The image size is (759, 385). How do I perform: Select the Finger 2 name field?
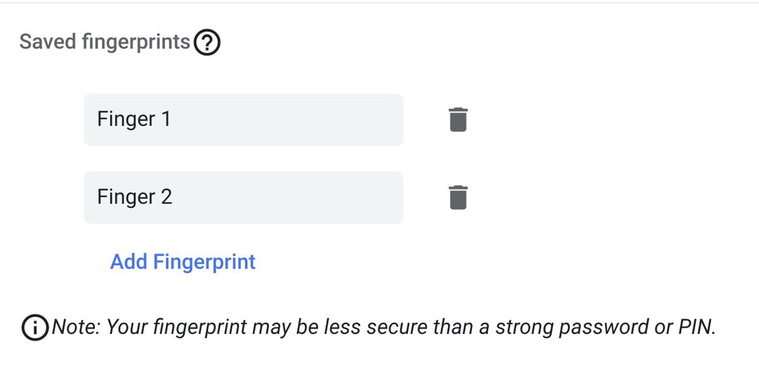244,197
